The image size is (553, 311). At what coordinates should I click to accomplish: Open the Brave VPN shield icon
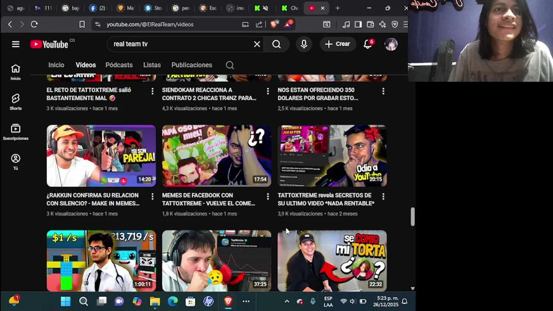click(x=394, y=25)
